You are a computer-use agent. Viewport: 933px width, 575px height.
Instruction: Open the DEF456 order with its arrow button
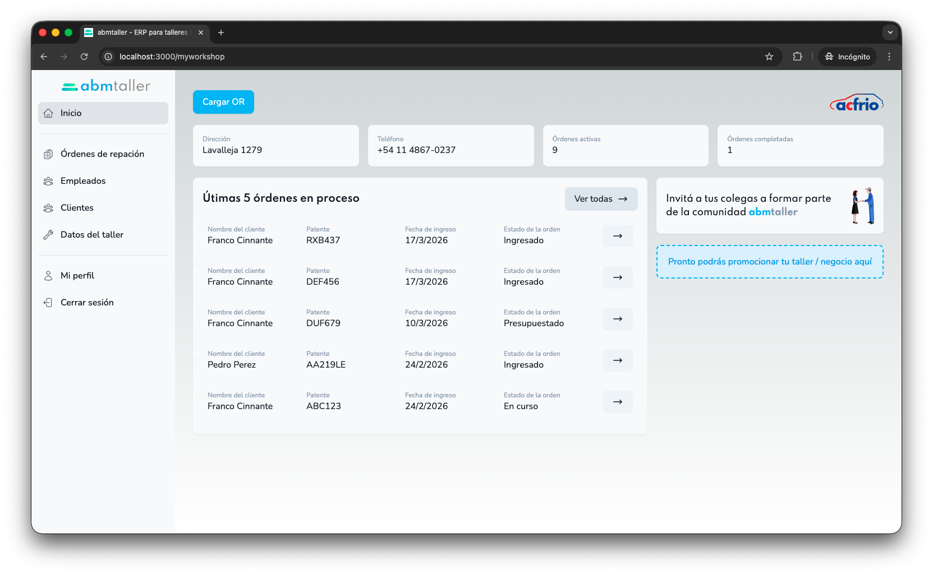pyautogui.click(x=617, y=277)
